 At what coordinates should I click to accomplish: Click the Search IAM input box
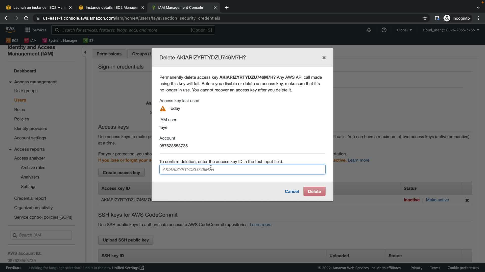click(42, 235)
